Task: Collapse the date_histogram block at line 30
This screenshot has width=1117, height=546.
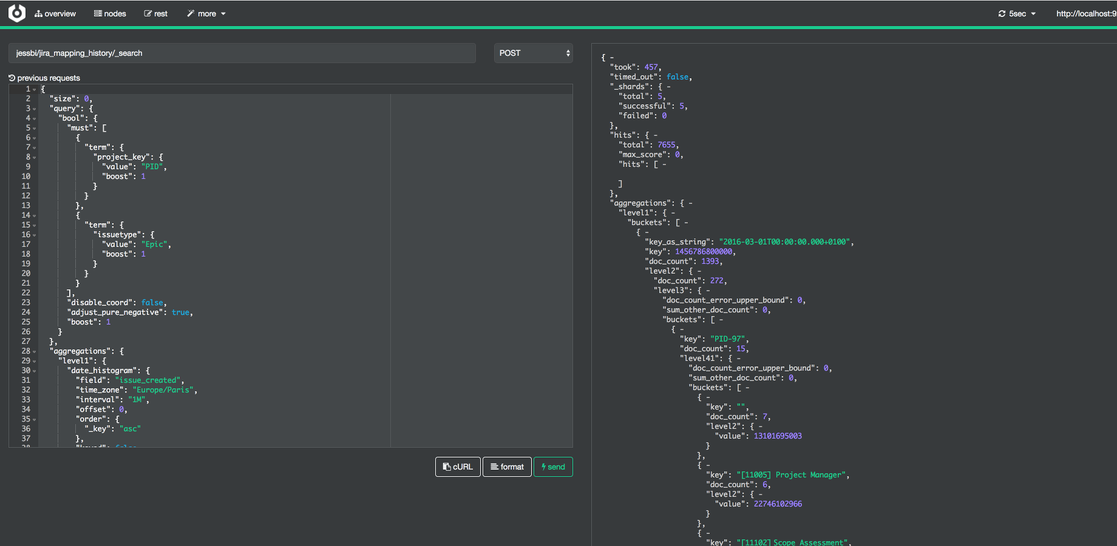Action: 35,371
